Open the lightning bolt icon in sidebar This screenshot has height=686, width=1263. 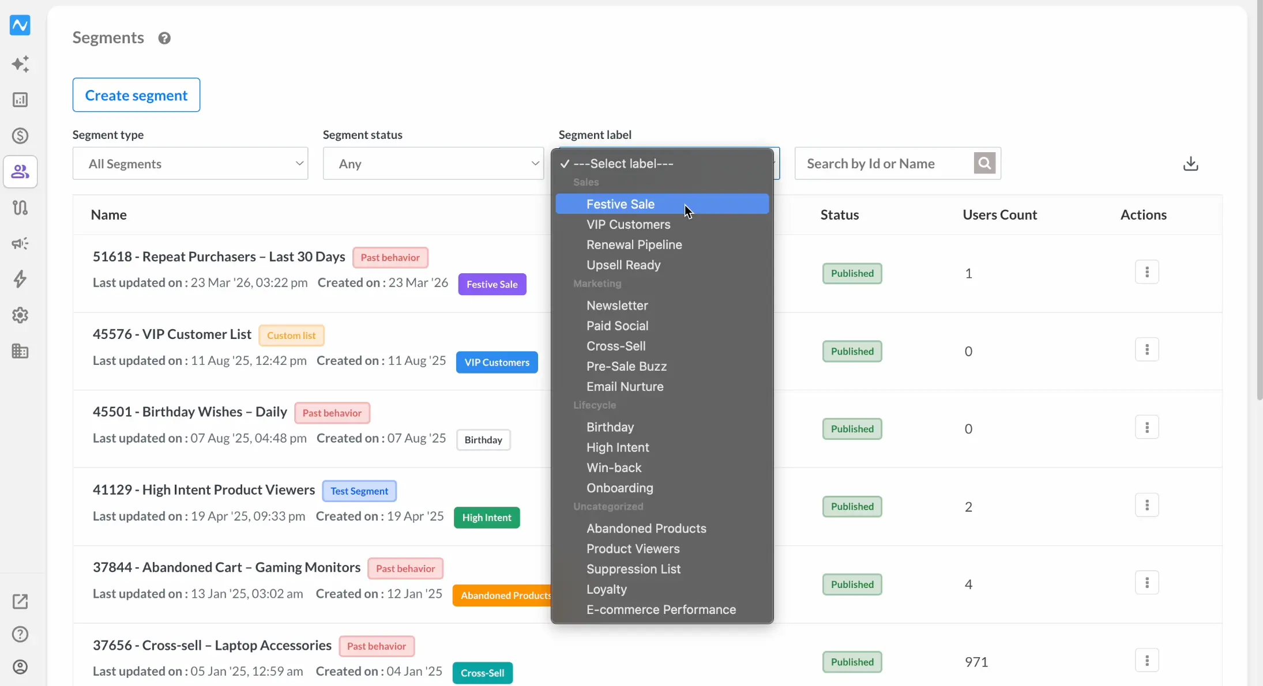pyautogui.click(x=20, y=279)
